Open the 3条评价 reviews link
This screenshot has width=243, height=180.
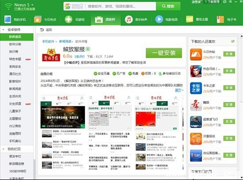coord(80,56)
